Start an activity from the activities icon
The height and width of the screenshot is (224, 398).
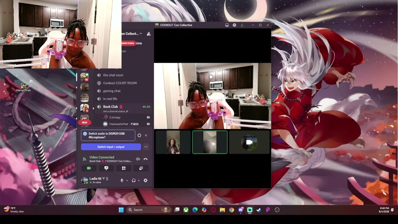(124, 168)
